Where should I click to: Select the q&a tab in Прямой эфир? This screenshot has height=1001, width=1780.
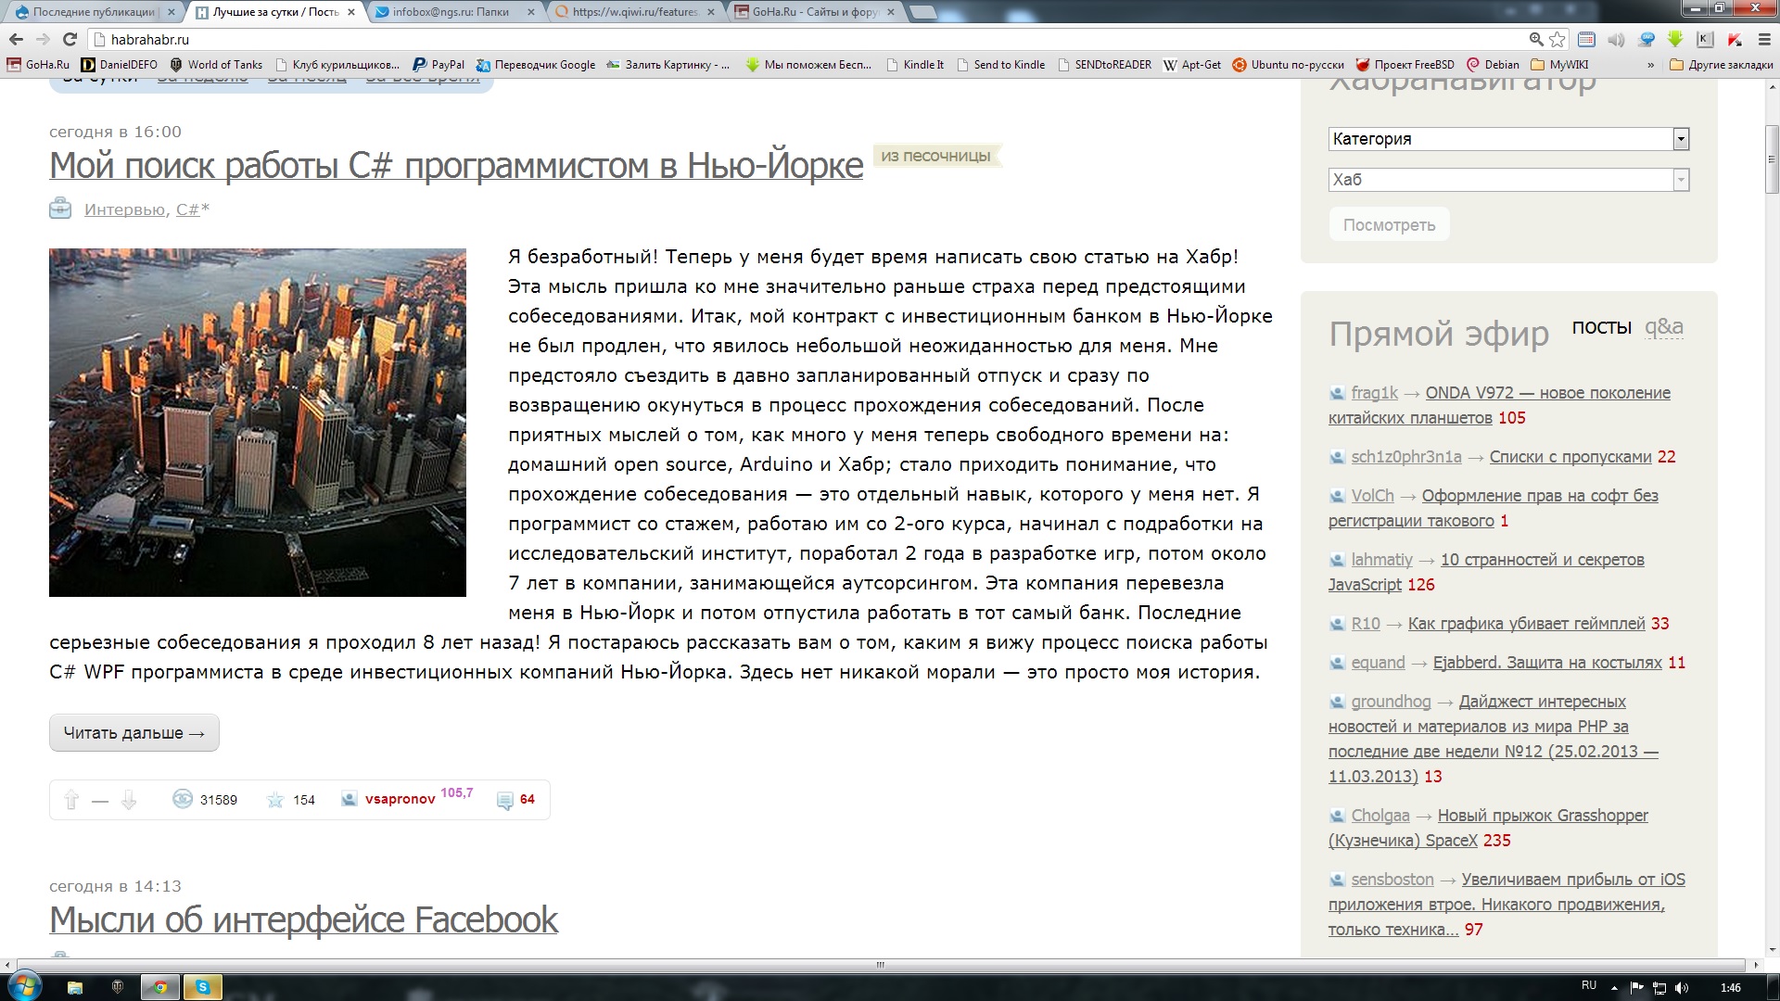point(1664,327)
